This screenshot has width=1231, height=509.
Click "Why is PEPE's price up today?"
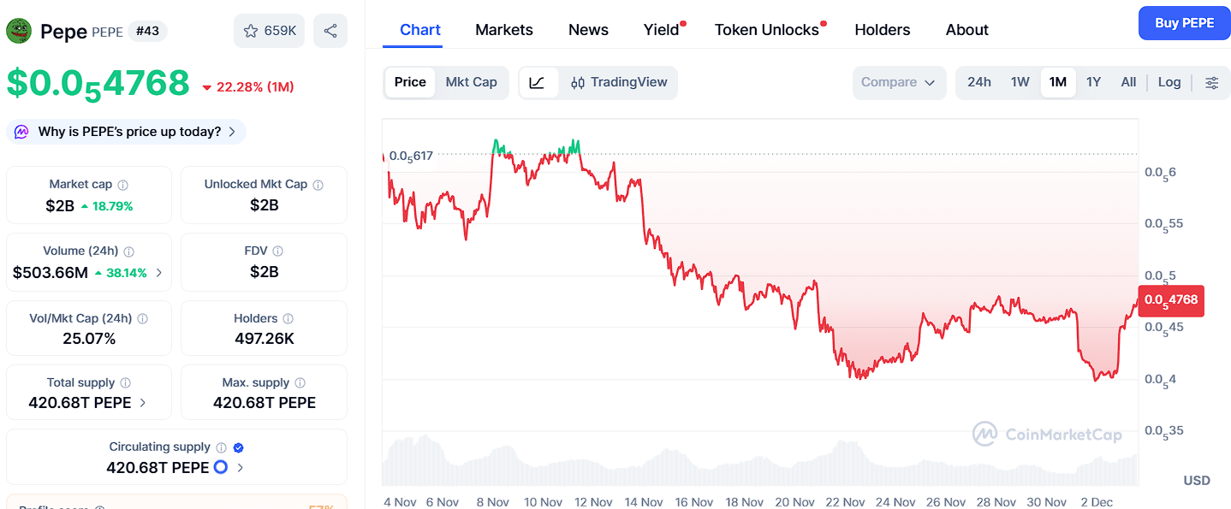pyautogui.click(x=128, y=132)
